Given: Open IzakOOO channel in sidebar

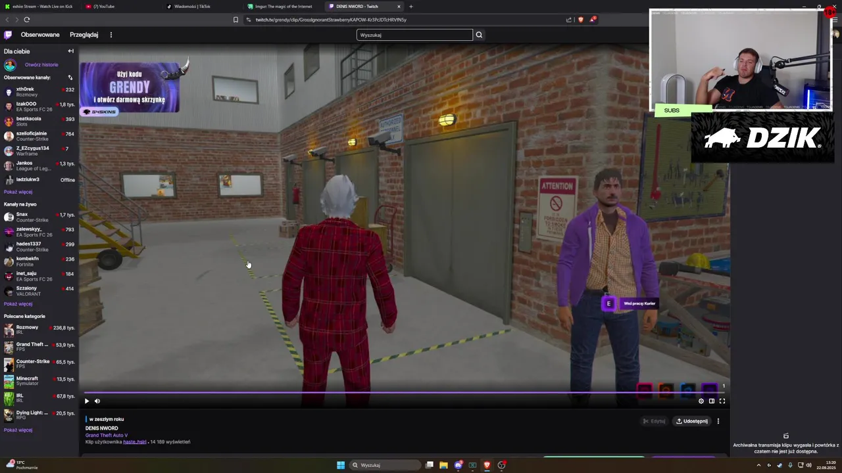Looking at the screenshot, I should [x=39, y=106].
